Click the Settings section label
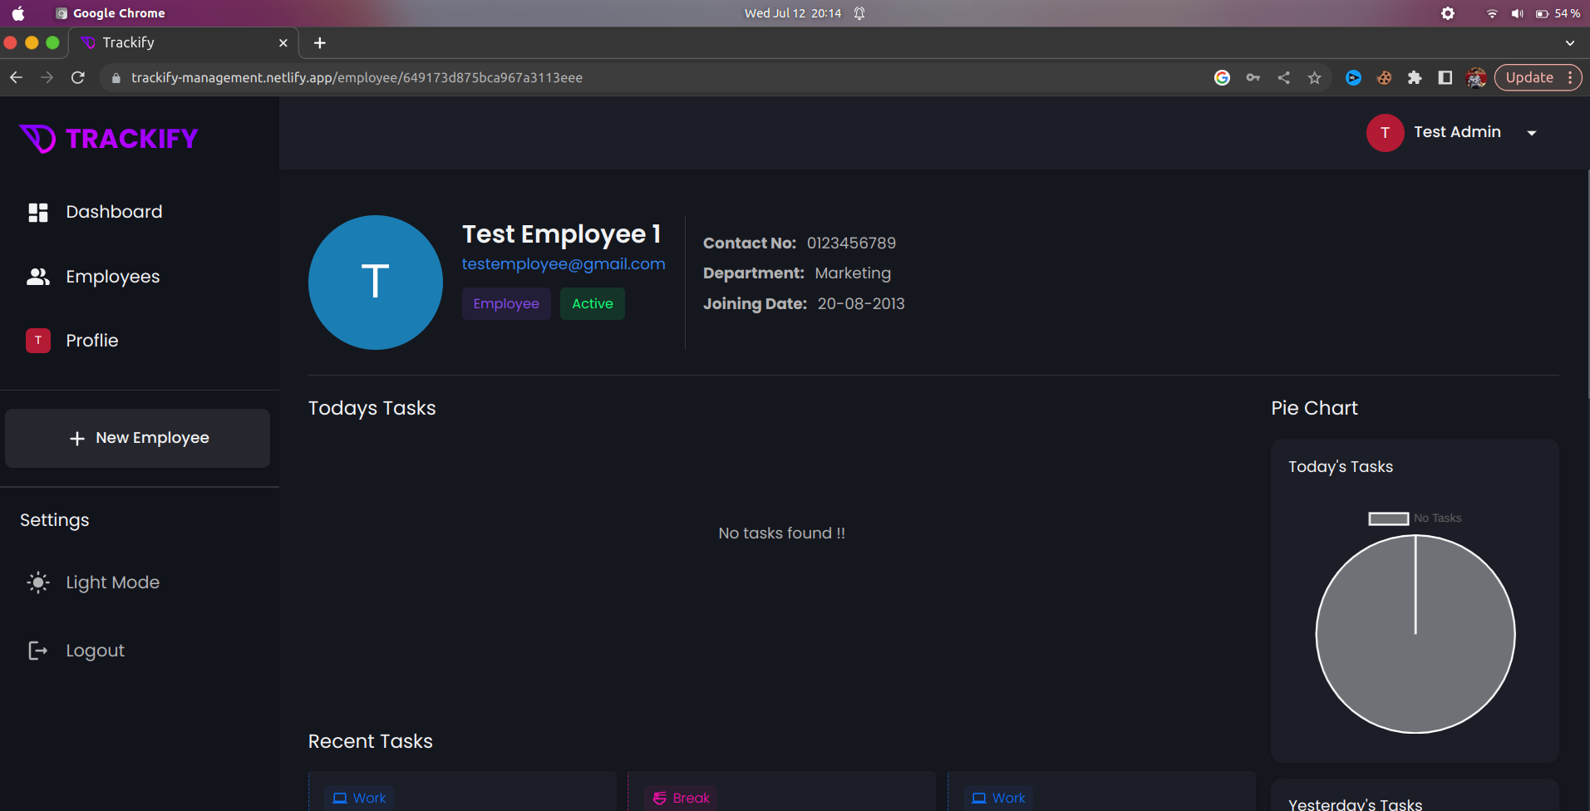 [54, 520]
